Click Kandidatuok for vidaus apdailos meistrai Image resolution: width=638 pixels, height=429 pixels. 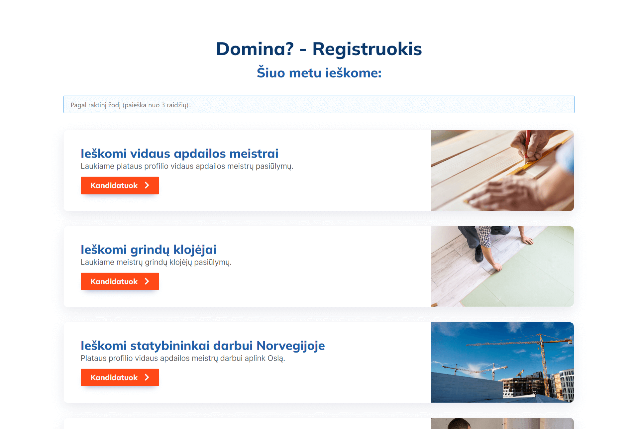coord(120,185)
